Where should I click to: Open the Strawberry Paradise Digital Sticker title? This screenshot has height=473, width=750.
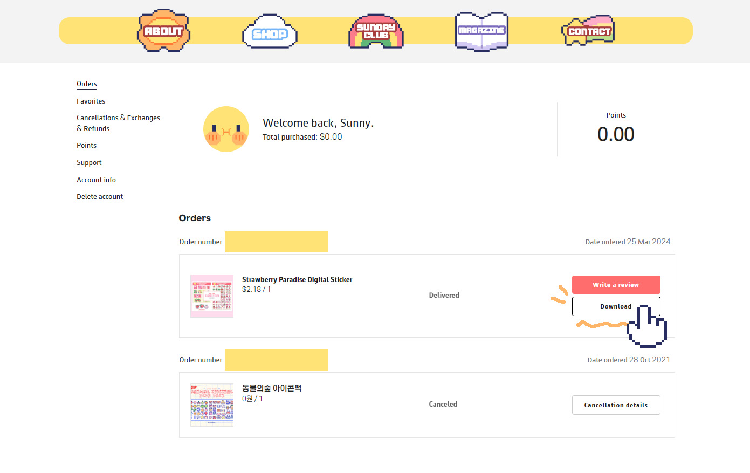pyautogui.click(x=297, y=279)
